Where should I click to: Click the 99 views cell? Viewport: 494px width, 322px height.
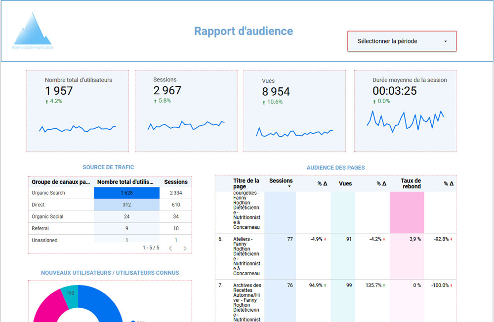(349, 286)
